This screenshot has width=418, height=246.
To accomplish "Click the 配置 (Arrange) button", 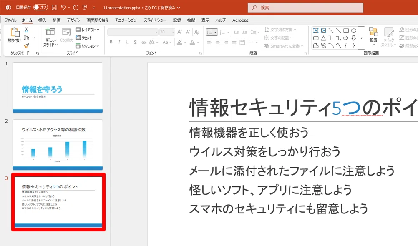I will click(373, 37).
